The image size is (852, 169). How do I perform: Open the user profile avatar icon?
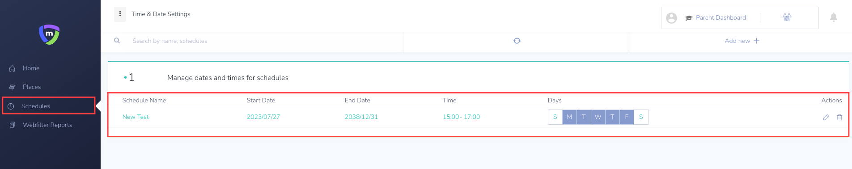point(671,18)
